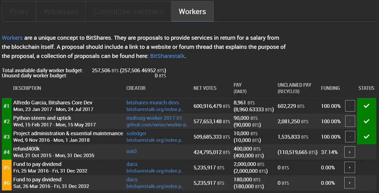This screenshot has width=379, height=193.
Task: Open the Committee members tab
Action: pos(128,12)
